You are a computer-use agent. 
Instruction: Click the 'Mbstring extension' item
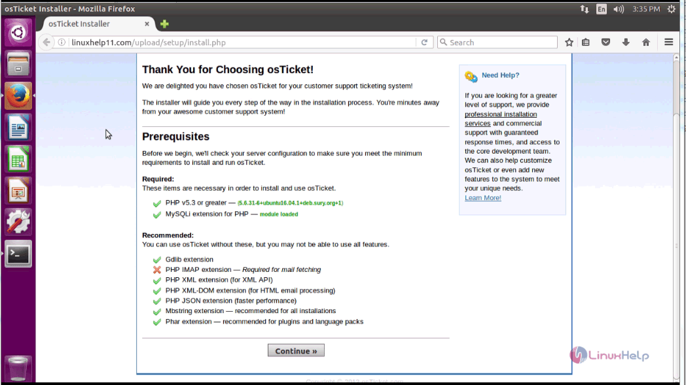[251, 310]
